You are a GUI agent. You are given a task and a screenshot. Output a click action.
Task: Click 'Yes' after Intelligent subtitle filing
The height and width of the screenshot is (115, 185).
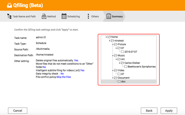pos(82,70)
